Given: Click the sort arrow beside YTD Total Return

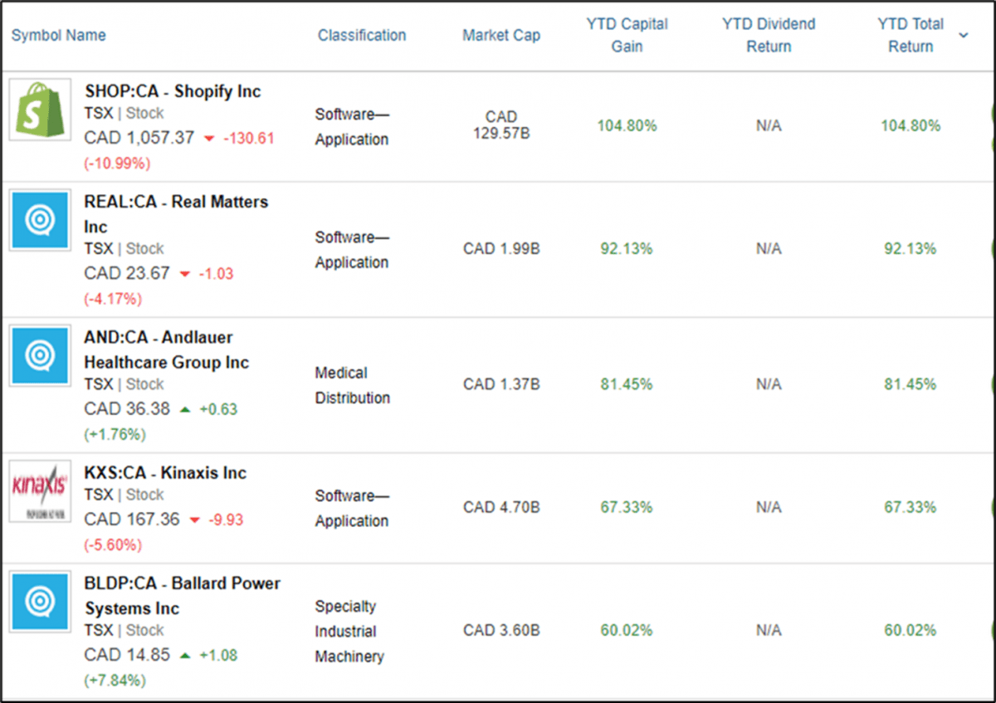Looking at the screenshot, I should click(964, 35).
